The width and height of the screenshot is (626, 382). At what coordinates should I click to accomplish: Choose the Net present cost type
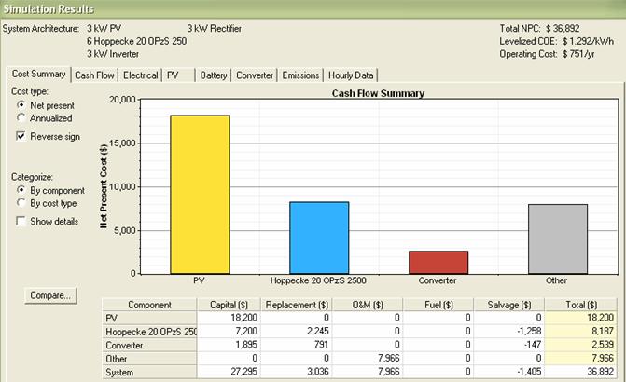tap(21, 105)
